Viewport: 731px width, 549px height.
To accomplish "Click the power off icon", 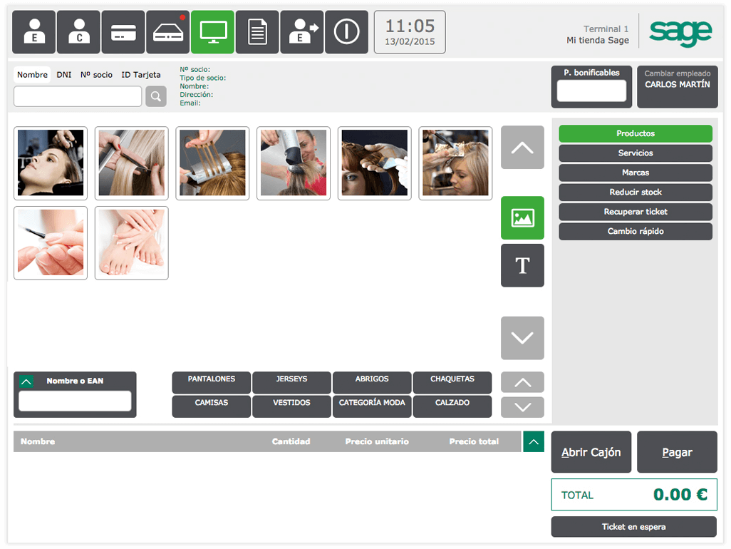I will click(346, 31).
